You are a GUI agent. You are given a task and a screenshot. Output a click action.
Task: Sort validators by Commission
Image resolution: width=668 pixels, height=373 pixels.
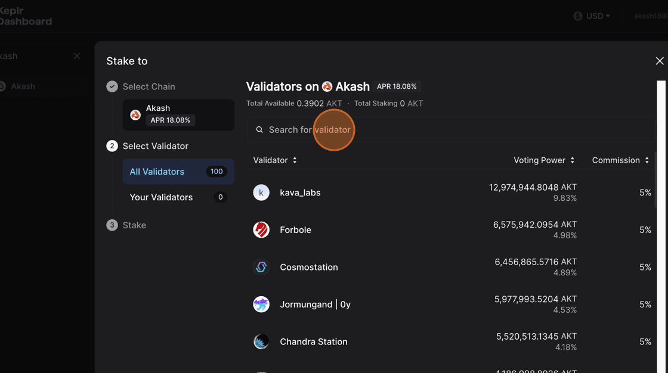coord(620,160)
